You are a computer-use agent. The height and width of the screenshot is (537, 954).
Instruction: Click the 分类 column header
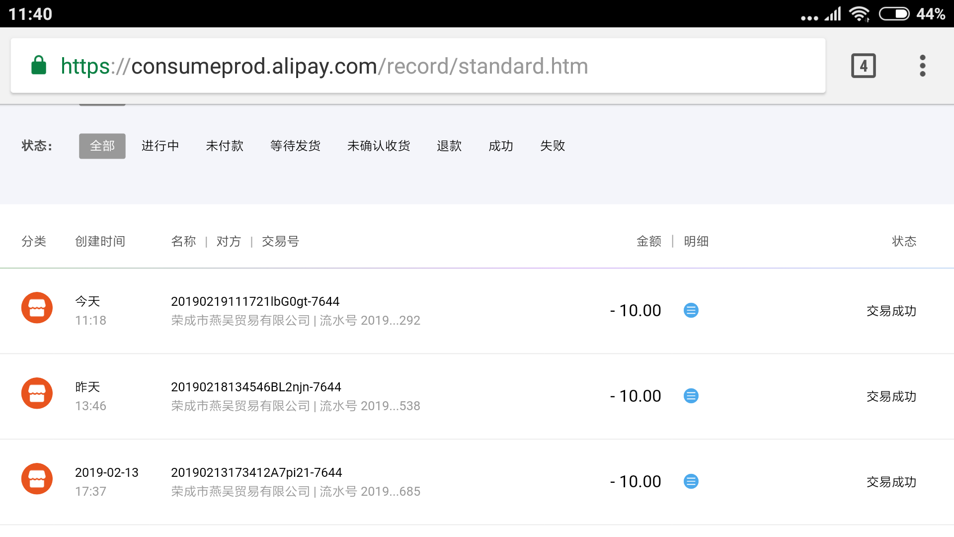(x=34, y=241)
